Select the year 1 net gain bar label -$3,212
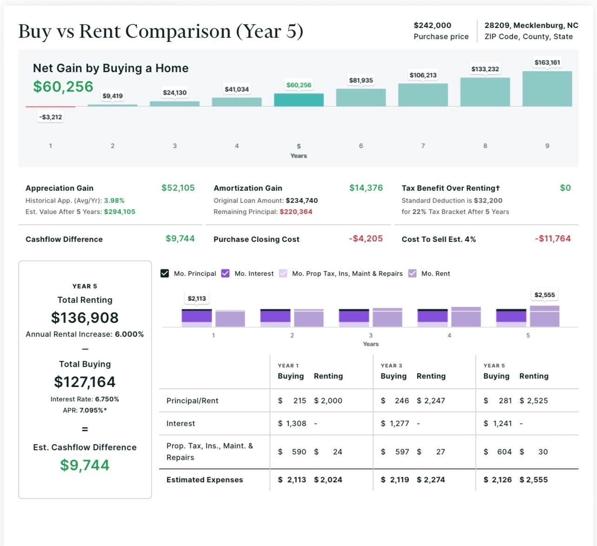The width and height of the screenshot is (597, 546). (51, 117)
